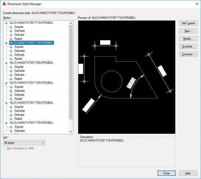This screenshot has height=179, width=201.
Task: Click the Diameter icon under T13-OPENBOL
Action: pos(11,31)
